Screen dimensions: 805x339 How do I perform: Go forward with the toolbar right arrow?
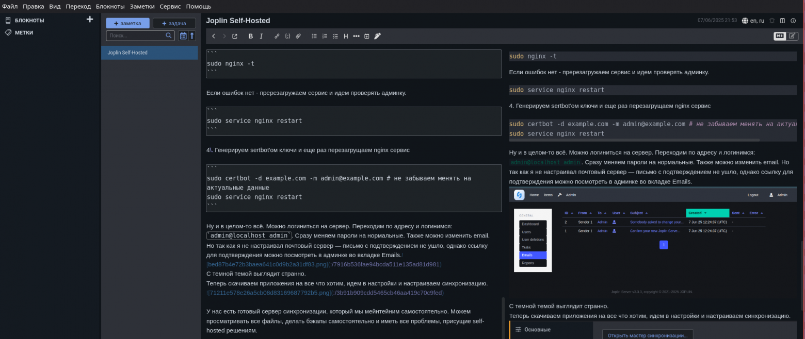pos(224,36)
